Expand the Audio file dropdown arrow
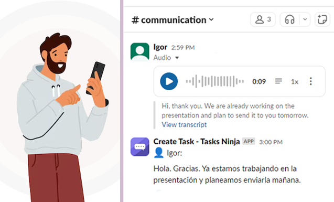The height and width of the screenshot is (202, 334). point(177,58)
